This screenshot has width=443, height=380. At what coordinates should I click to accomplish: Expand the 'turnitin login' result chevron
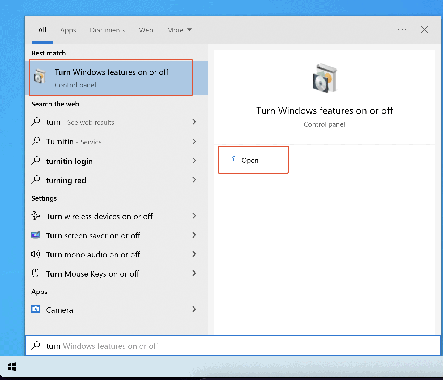[x=194, y=161]
